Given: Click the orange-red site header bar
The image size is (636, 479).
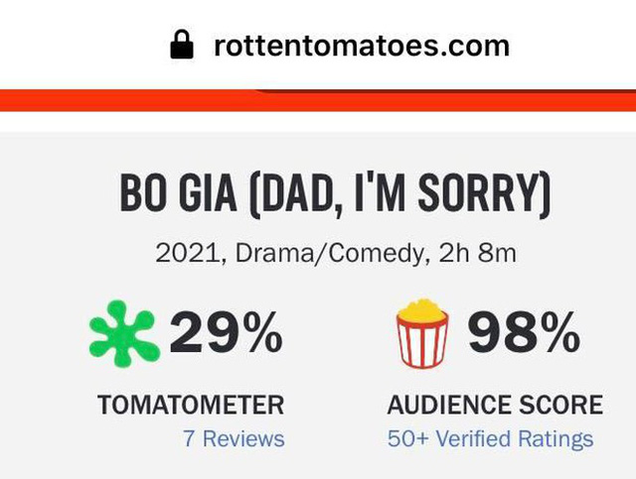Looking at the screenshot, I should (x=119, y=100).
